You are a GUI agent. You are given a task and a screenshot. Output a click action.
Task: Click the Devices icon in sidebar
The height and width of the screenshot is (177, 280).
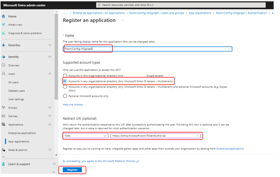click(x=3, y=116)
